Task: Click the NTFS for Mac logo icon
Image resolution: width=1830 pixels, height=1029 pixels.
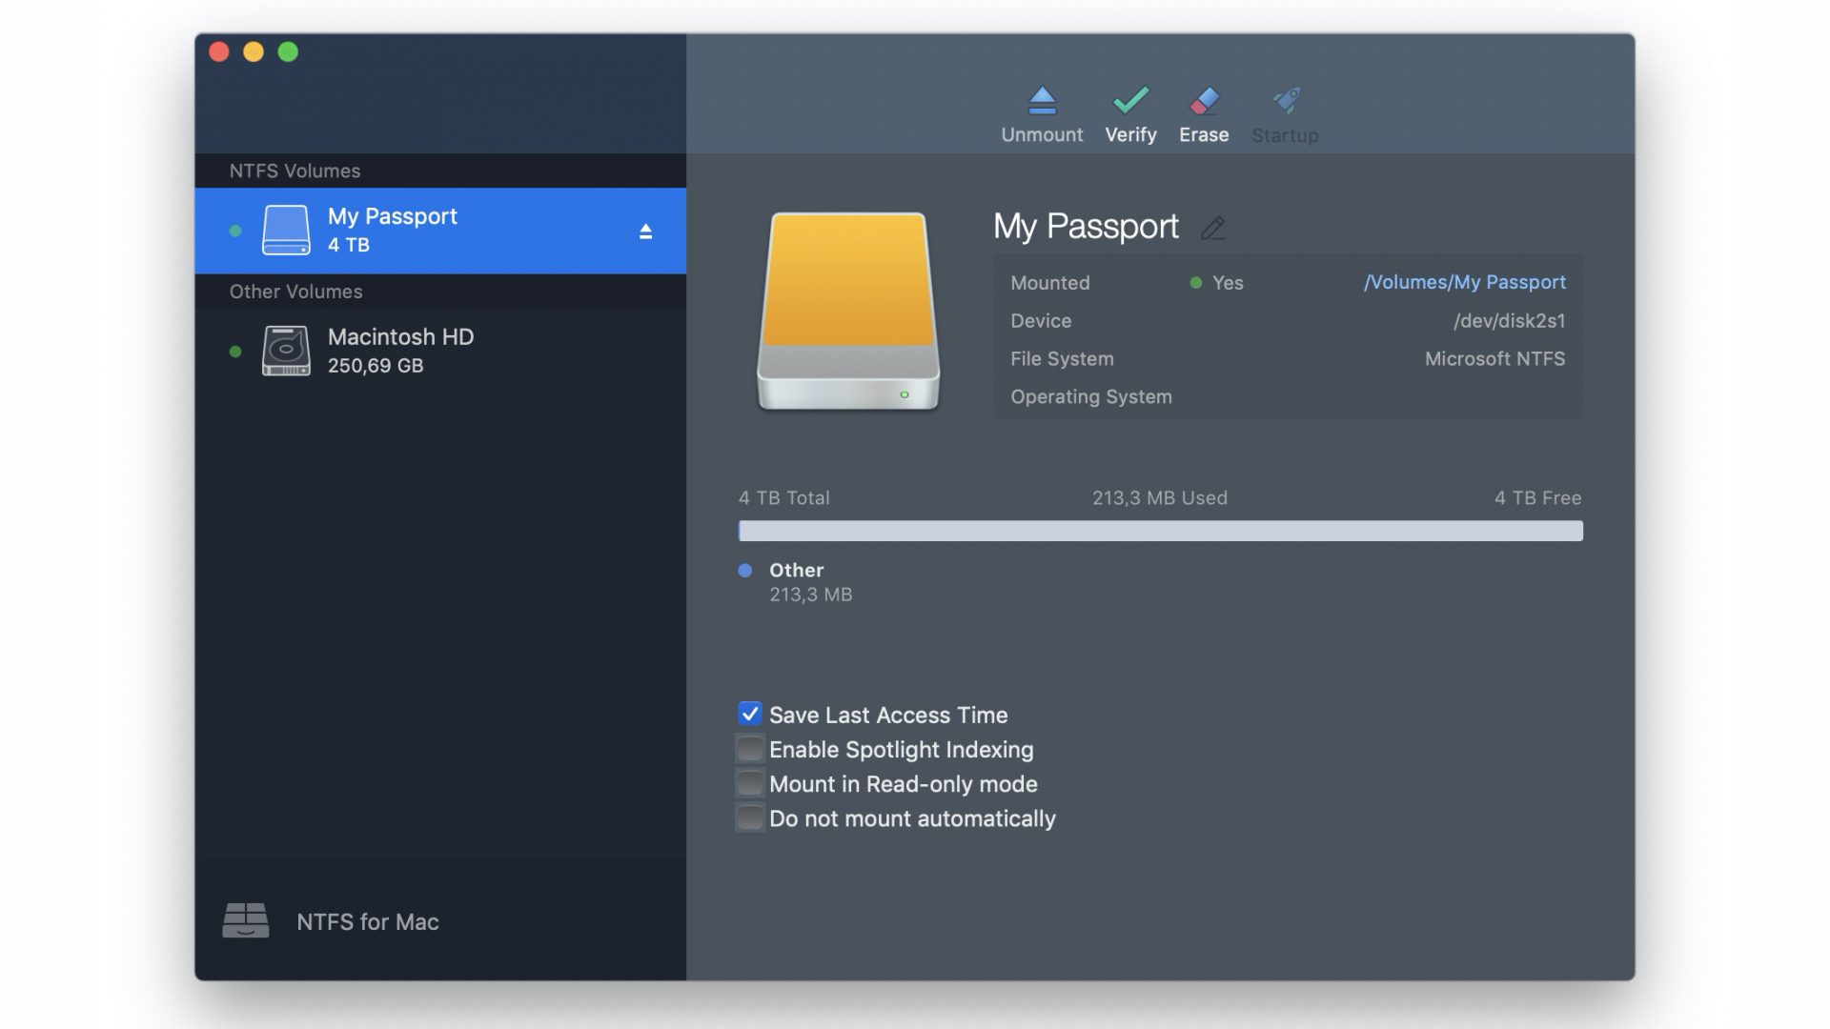Action: click(246, 920)
